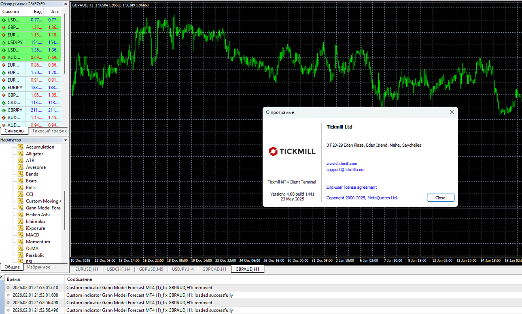Select the Ichimoku indicator icon
The image size is (522, 314).
[21, 221]
